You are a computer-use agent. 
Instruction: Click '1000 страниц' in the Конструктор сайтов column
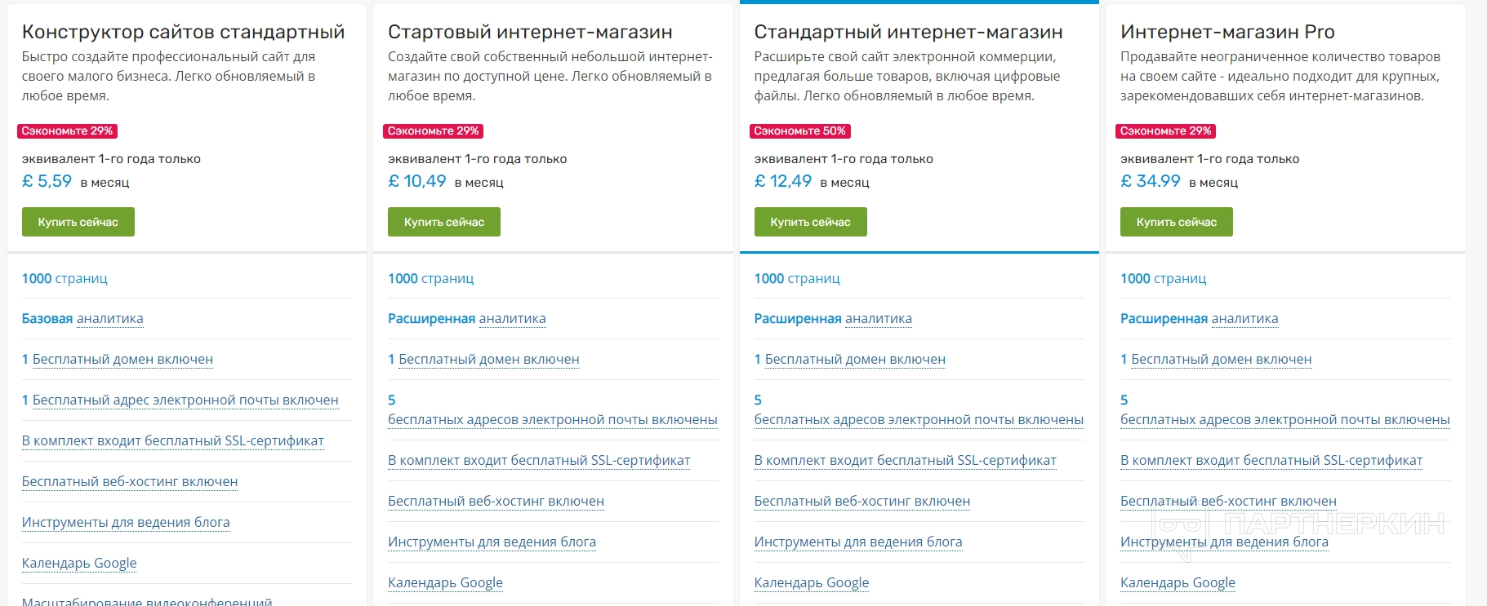click(65, 279)
